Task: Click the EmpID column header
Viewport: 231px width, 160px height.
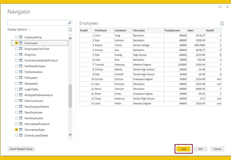Action: coord(87,31)
